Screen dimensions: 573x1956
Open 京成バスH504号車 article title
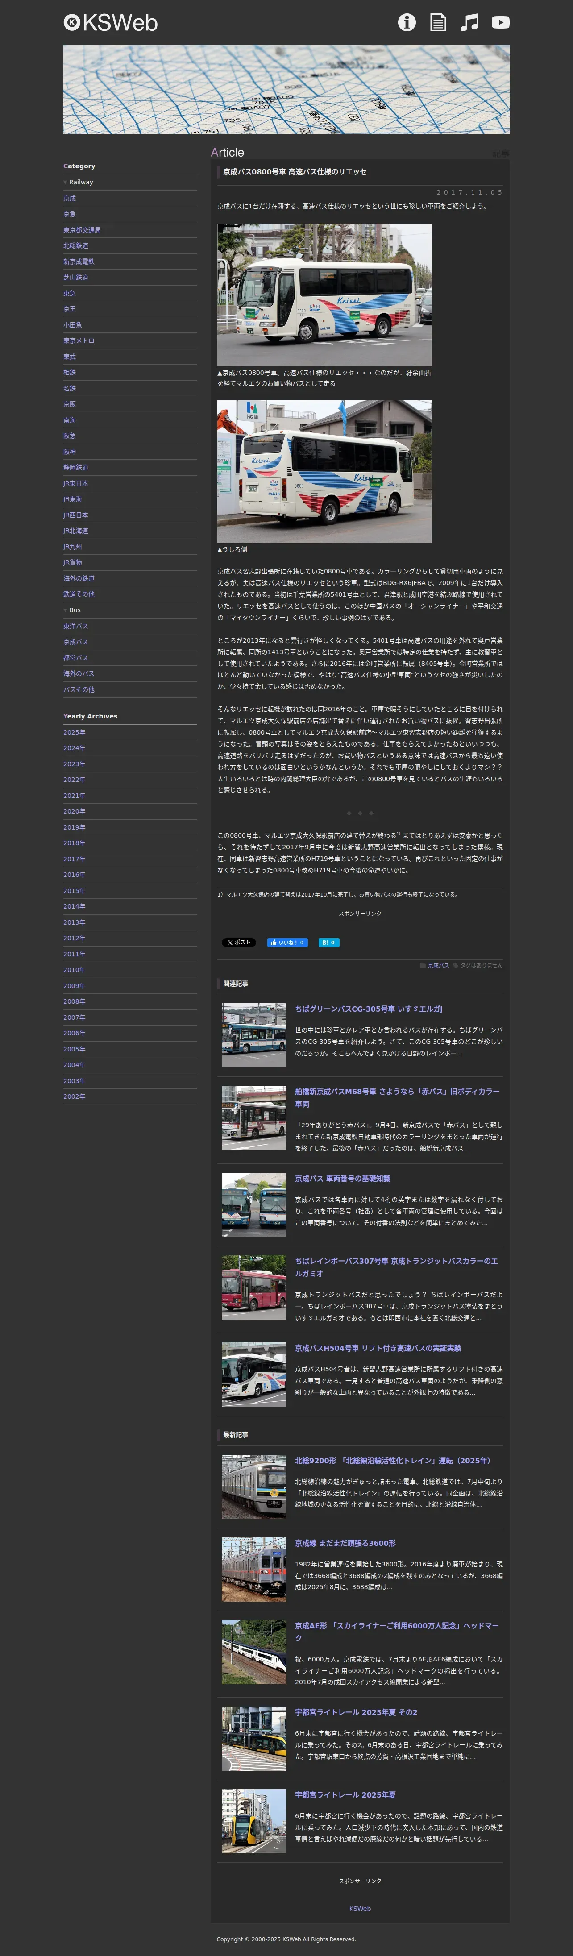[378, 1348]
